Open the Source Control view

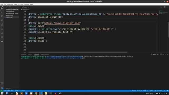pyautogui.click(x=2, y=16)
